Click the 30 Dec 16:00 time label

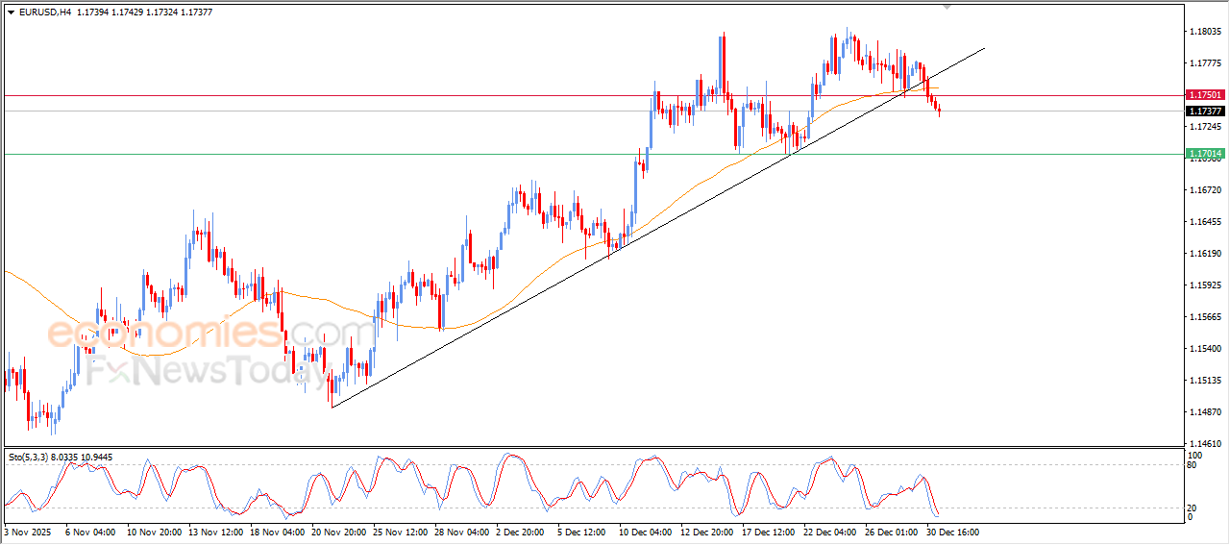pyautogui.click(x=952, y=532)
